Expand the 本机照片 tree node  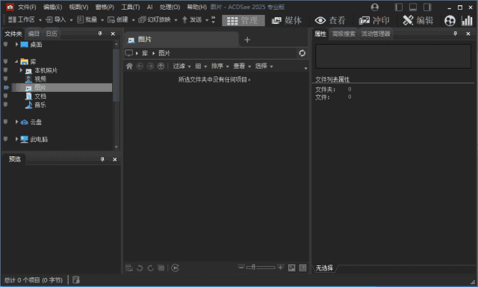tap(21, 70)
